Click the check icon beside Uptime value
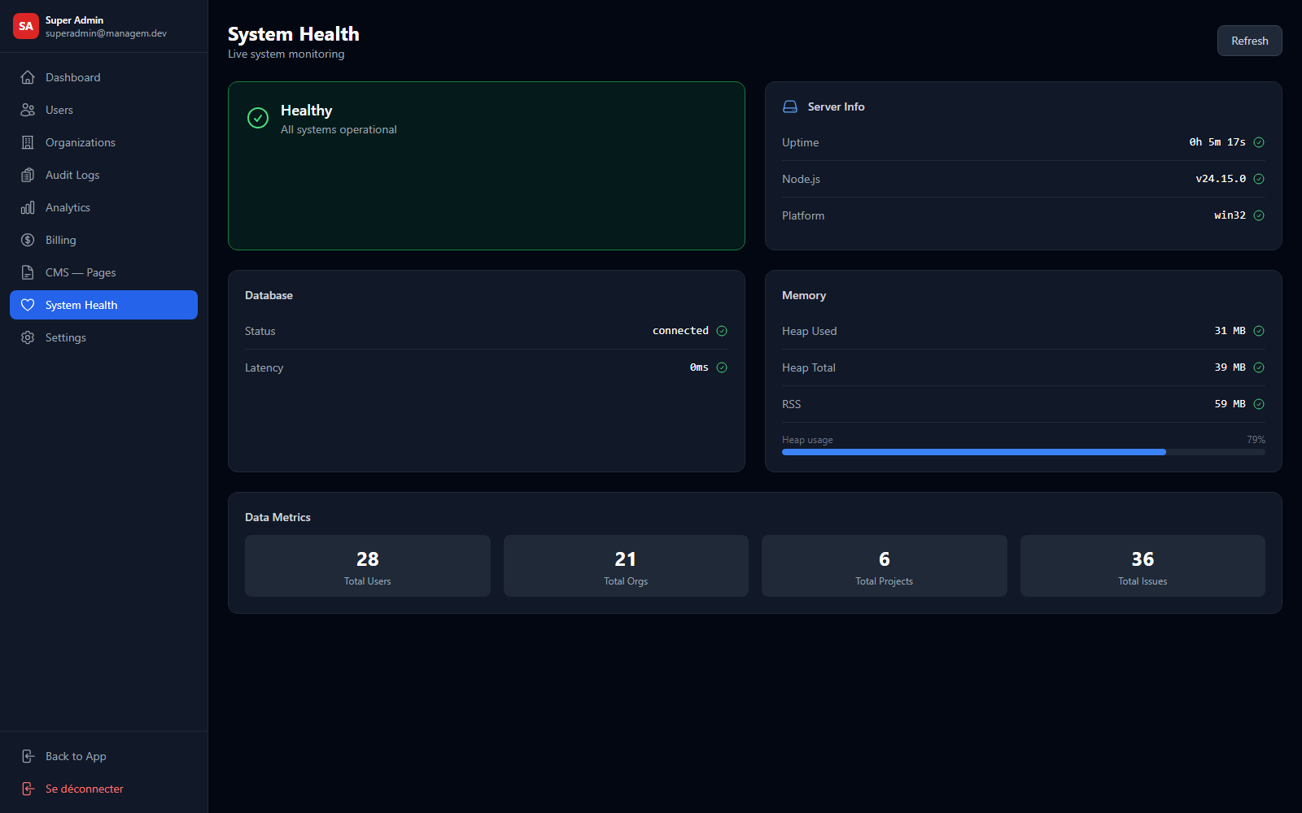The image size is (1302, 813). [x=1259, y=142]
